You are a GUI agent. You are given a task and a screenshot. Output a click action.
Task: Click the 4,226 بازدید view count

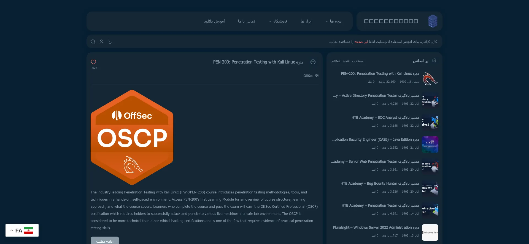click(390, 104)
